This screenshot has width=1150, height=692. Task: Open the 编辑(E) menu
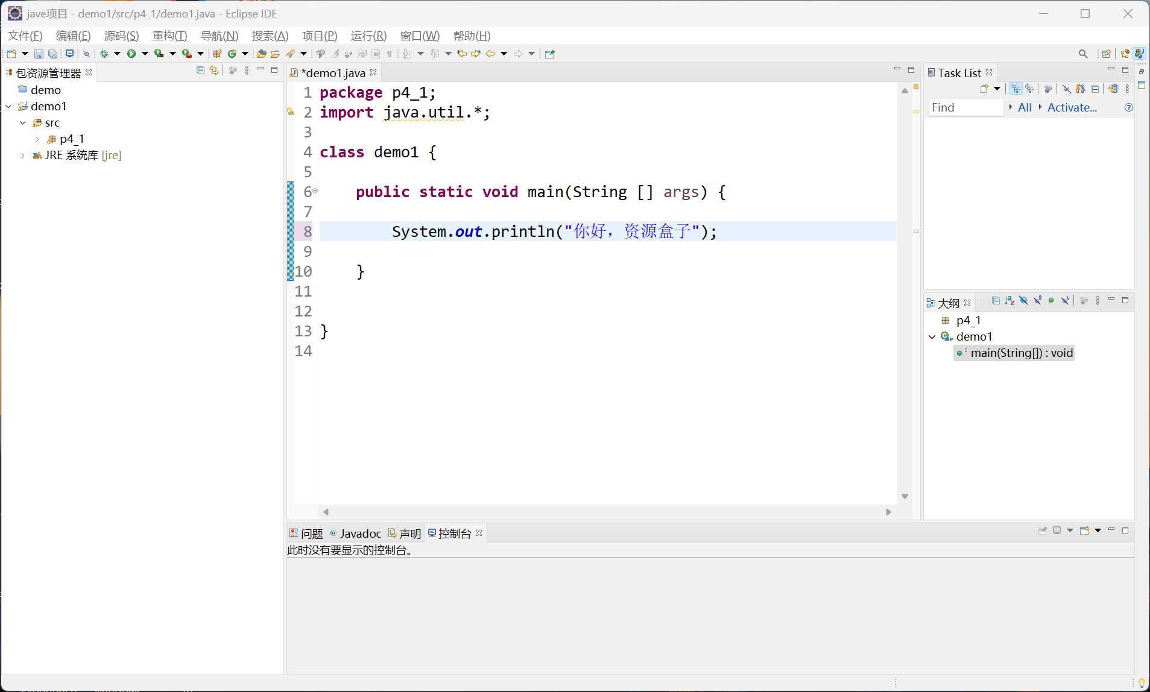(x=73, y=36)
